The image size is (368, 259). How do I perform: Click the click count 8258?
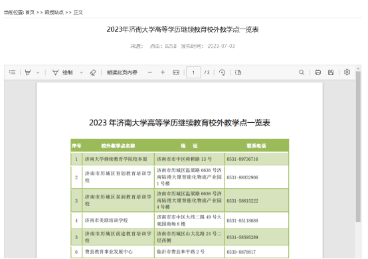pos(171,46)
